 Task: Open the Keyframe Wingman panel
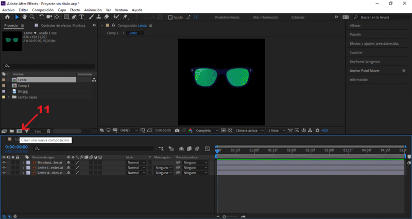point(365,62)
